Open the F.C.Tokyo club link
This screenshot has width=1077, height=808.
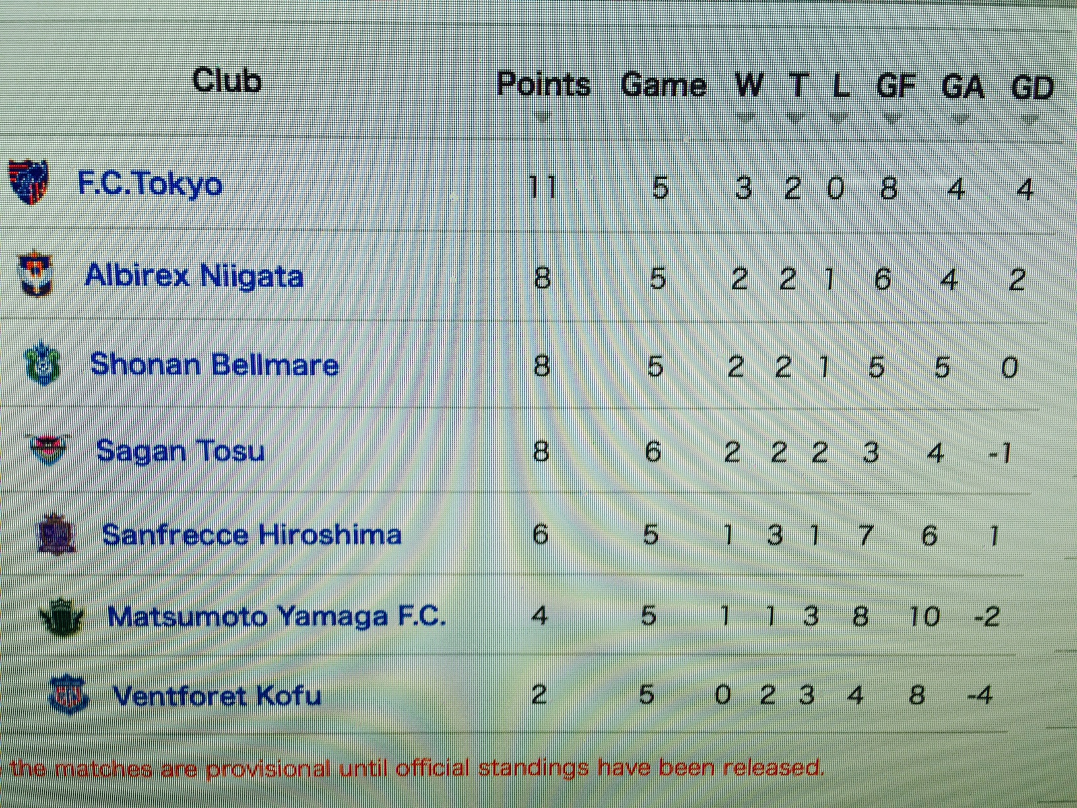point(150,184)
